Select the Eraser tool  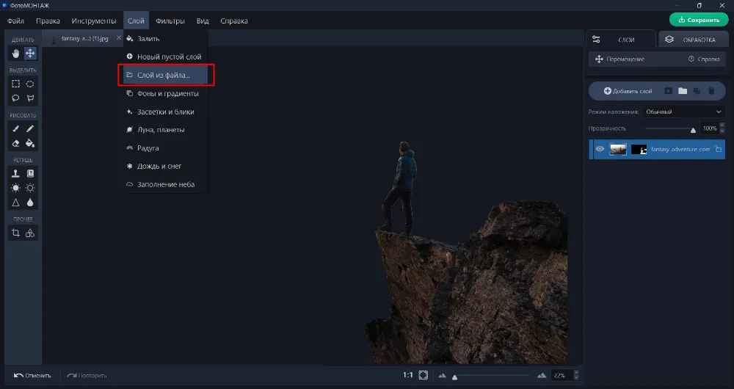(x=16, y=143)
